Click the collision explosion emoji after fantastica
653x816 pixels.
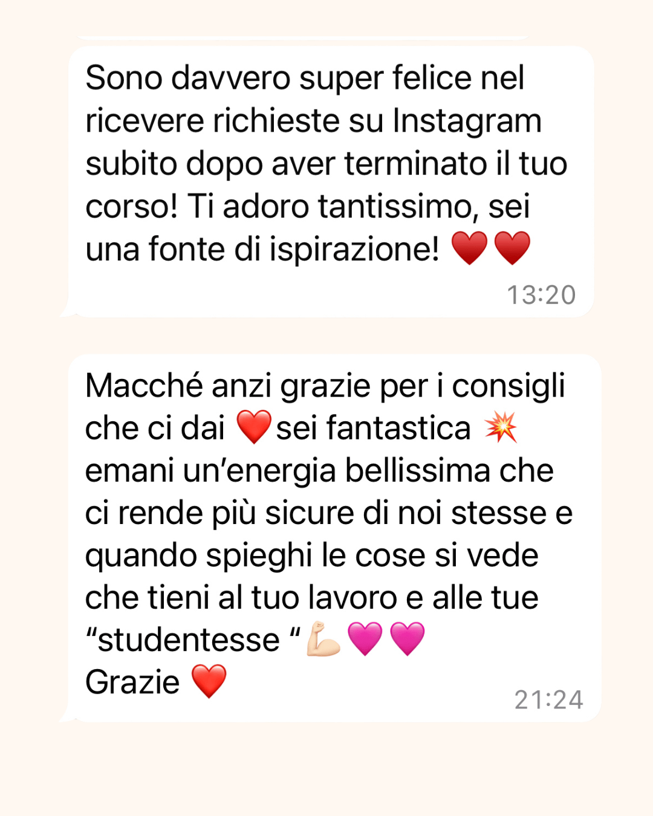pos(501,427)
